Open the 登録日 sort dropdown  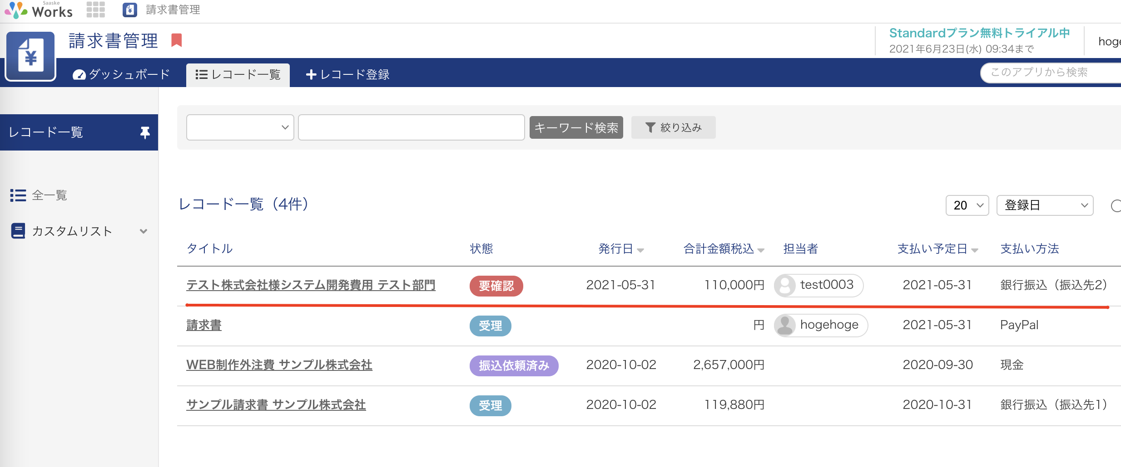click(1045, 205)
